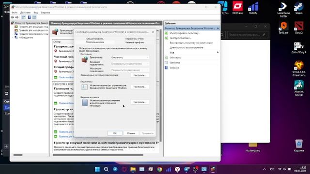Viewport: 310px width, 174px height.
Task: Click the РУС language indicator in tray
Action: [272, 169]
